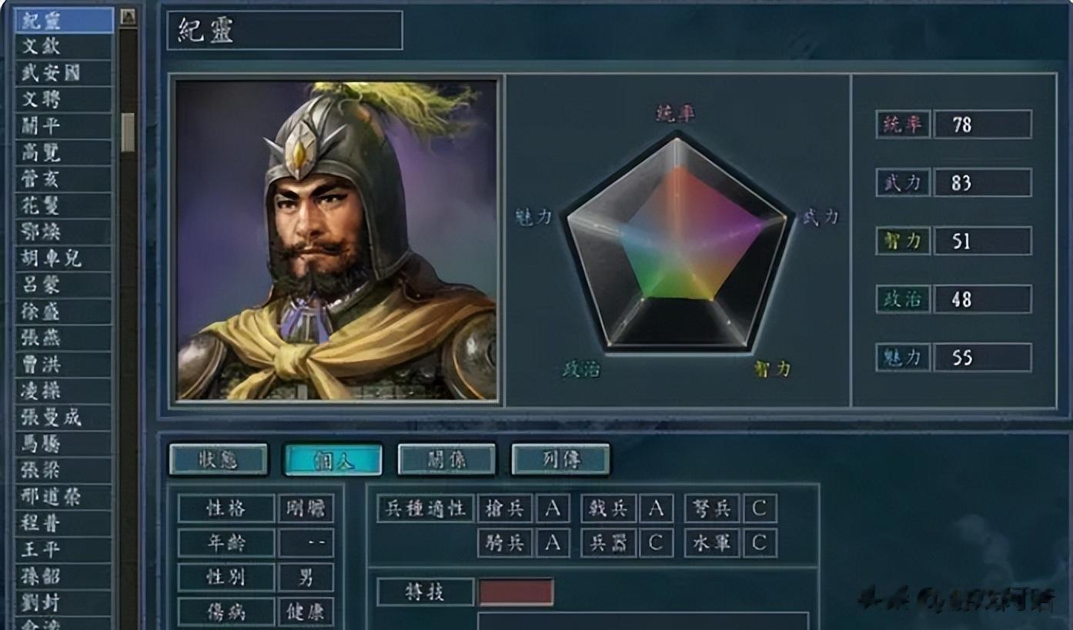Click the 性格 value 剛膽
This screenshot has height=630, width=1073.
pos(306,508)
